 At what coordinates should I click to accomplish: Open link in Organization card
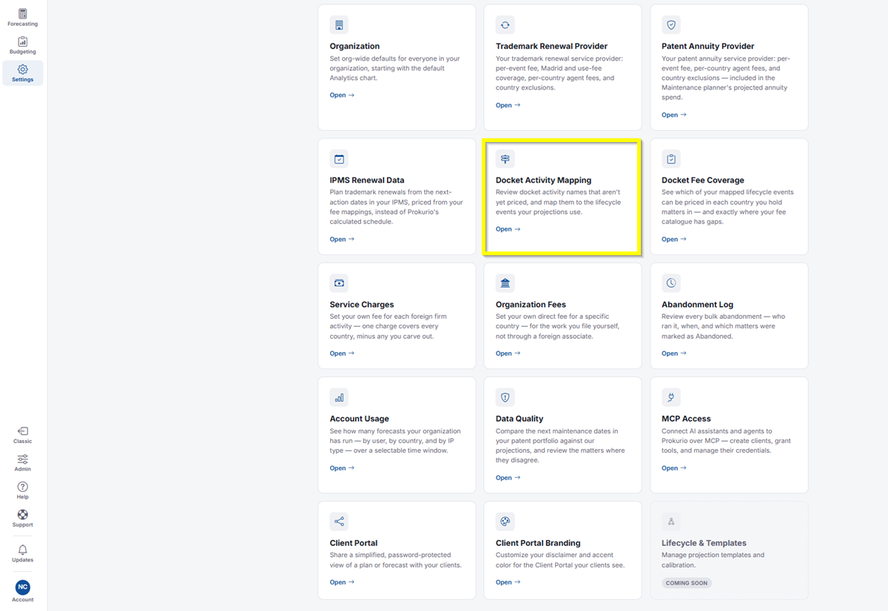pyautogui.click(x=342, y=95)
